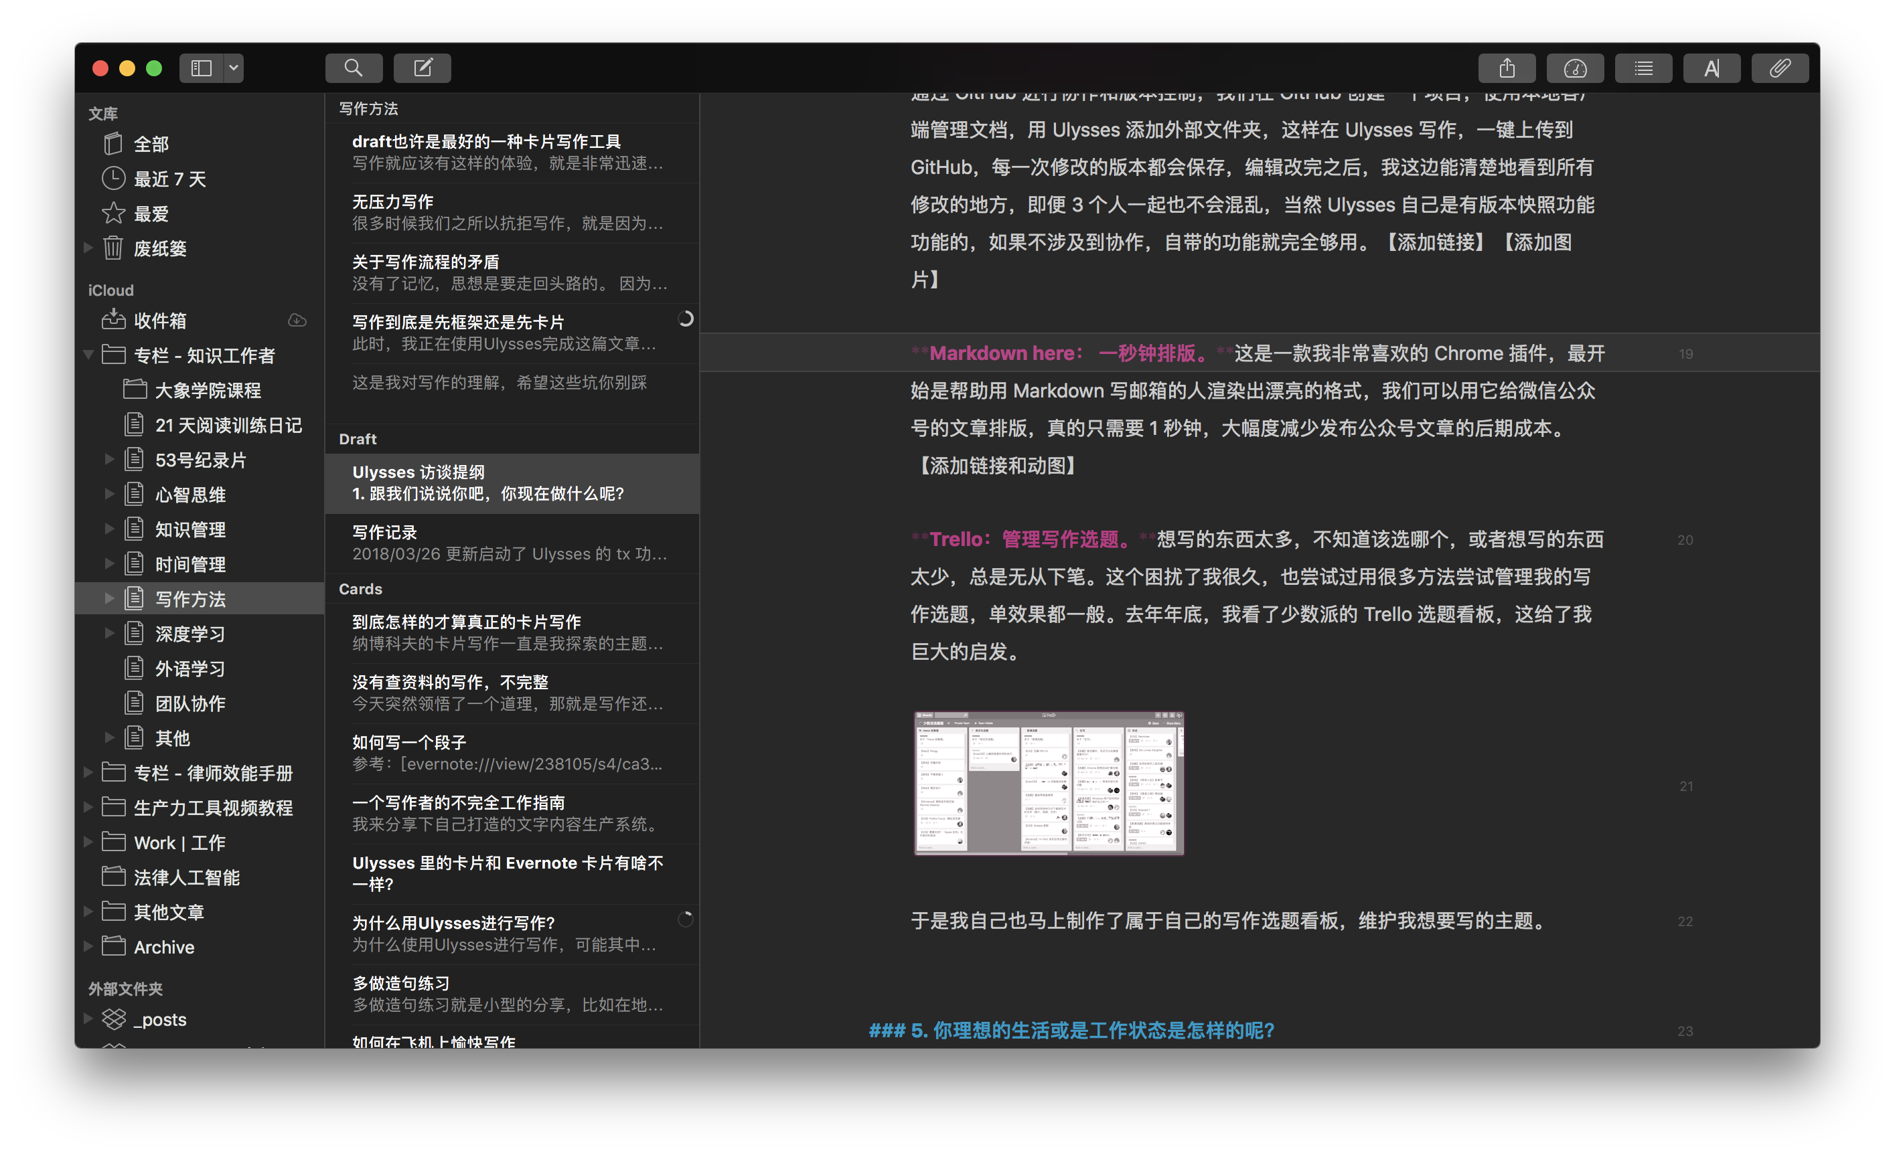
Task: Open the 无压力写作 sheet
Action: (x=512, y=213)
